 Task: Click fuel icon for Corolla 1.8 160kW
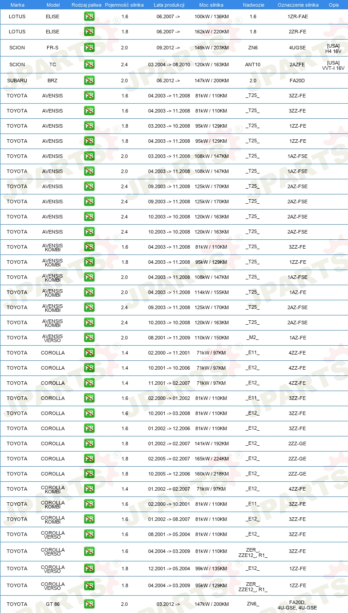pyautogui.click(x=89, y=474)
